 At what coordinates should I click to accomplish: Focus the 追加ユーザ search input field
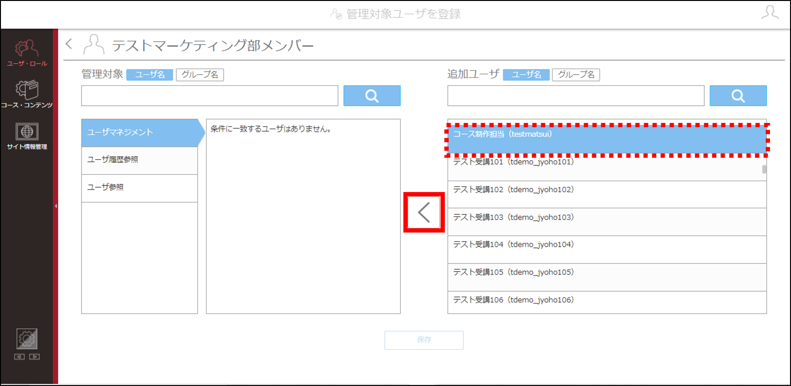tap(576, 96)
